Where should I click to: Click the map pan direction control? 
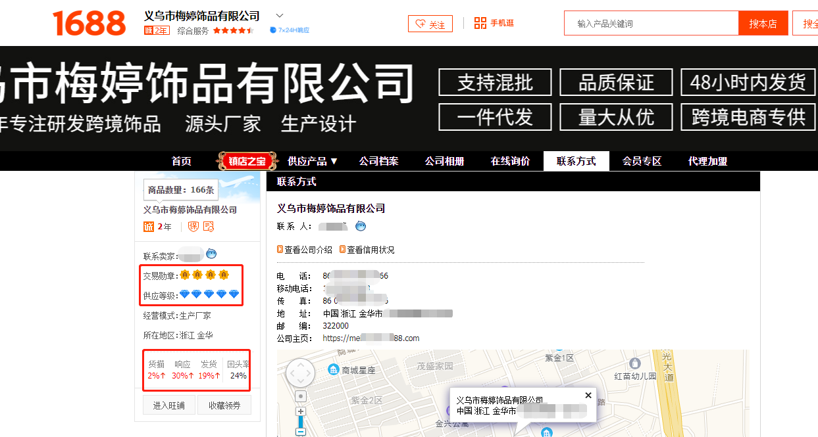[301, 373]
